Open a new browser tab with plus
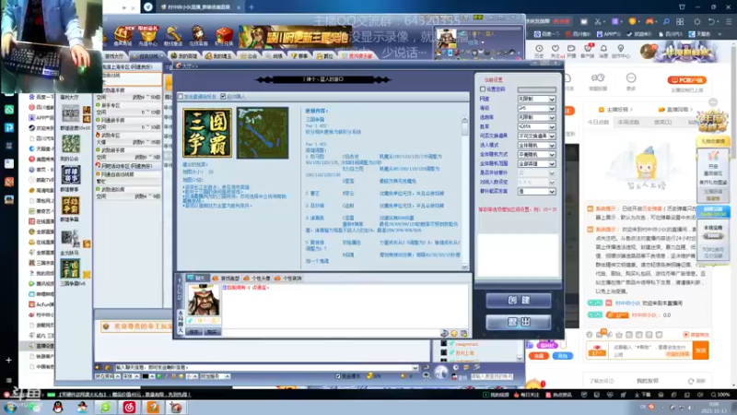The image size is (737, 415). coord(251,7)
